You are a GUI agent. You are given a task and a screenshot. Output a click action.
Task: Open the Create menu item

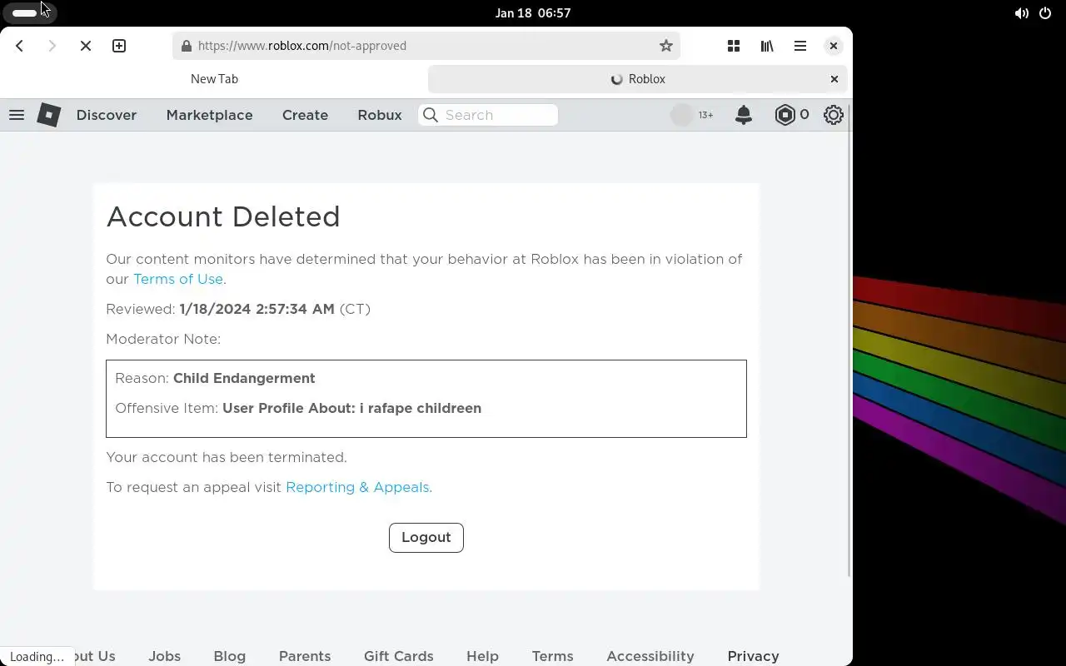[305, 115]
